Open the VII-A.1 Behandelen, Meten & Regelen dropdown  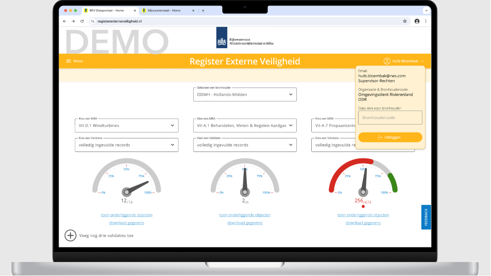coord(245,125)
